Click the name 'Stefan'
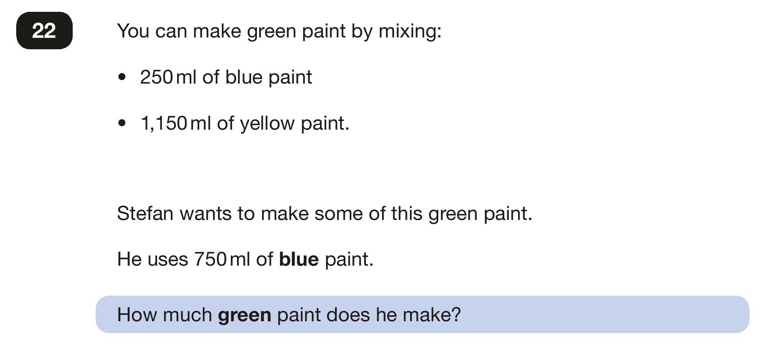The width and height of the screenshot is (759, 352). pyautogui.click(x=145, y=214)
